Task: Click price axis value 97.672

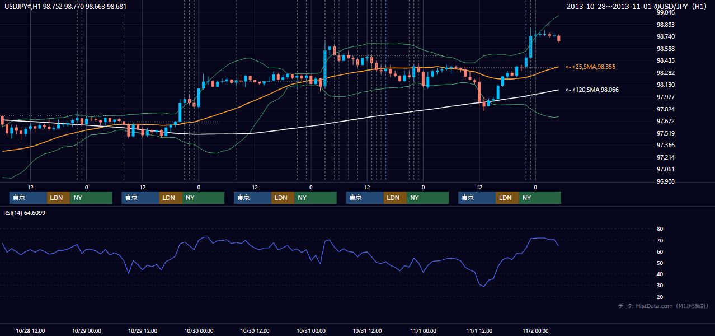Action: tap(667, 121)
